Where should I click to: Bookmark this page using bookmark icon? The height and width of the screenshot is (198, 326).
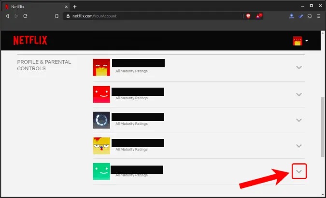pyautogui.click(x=57, y=16)
